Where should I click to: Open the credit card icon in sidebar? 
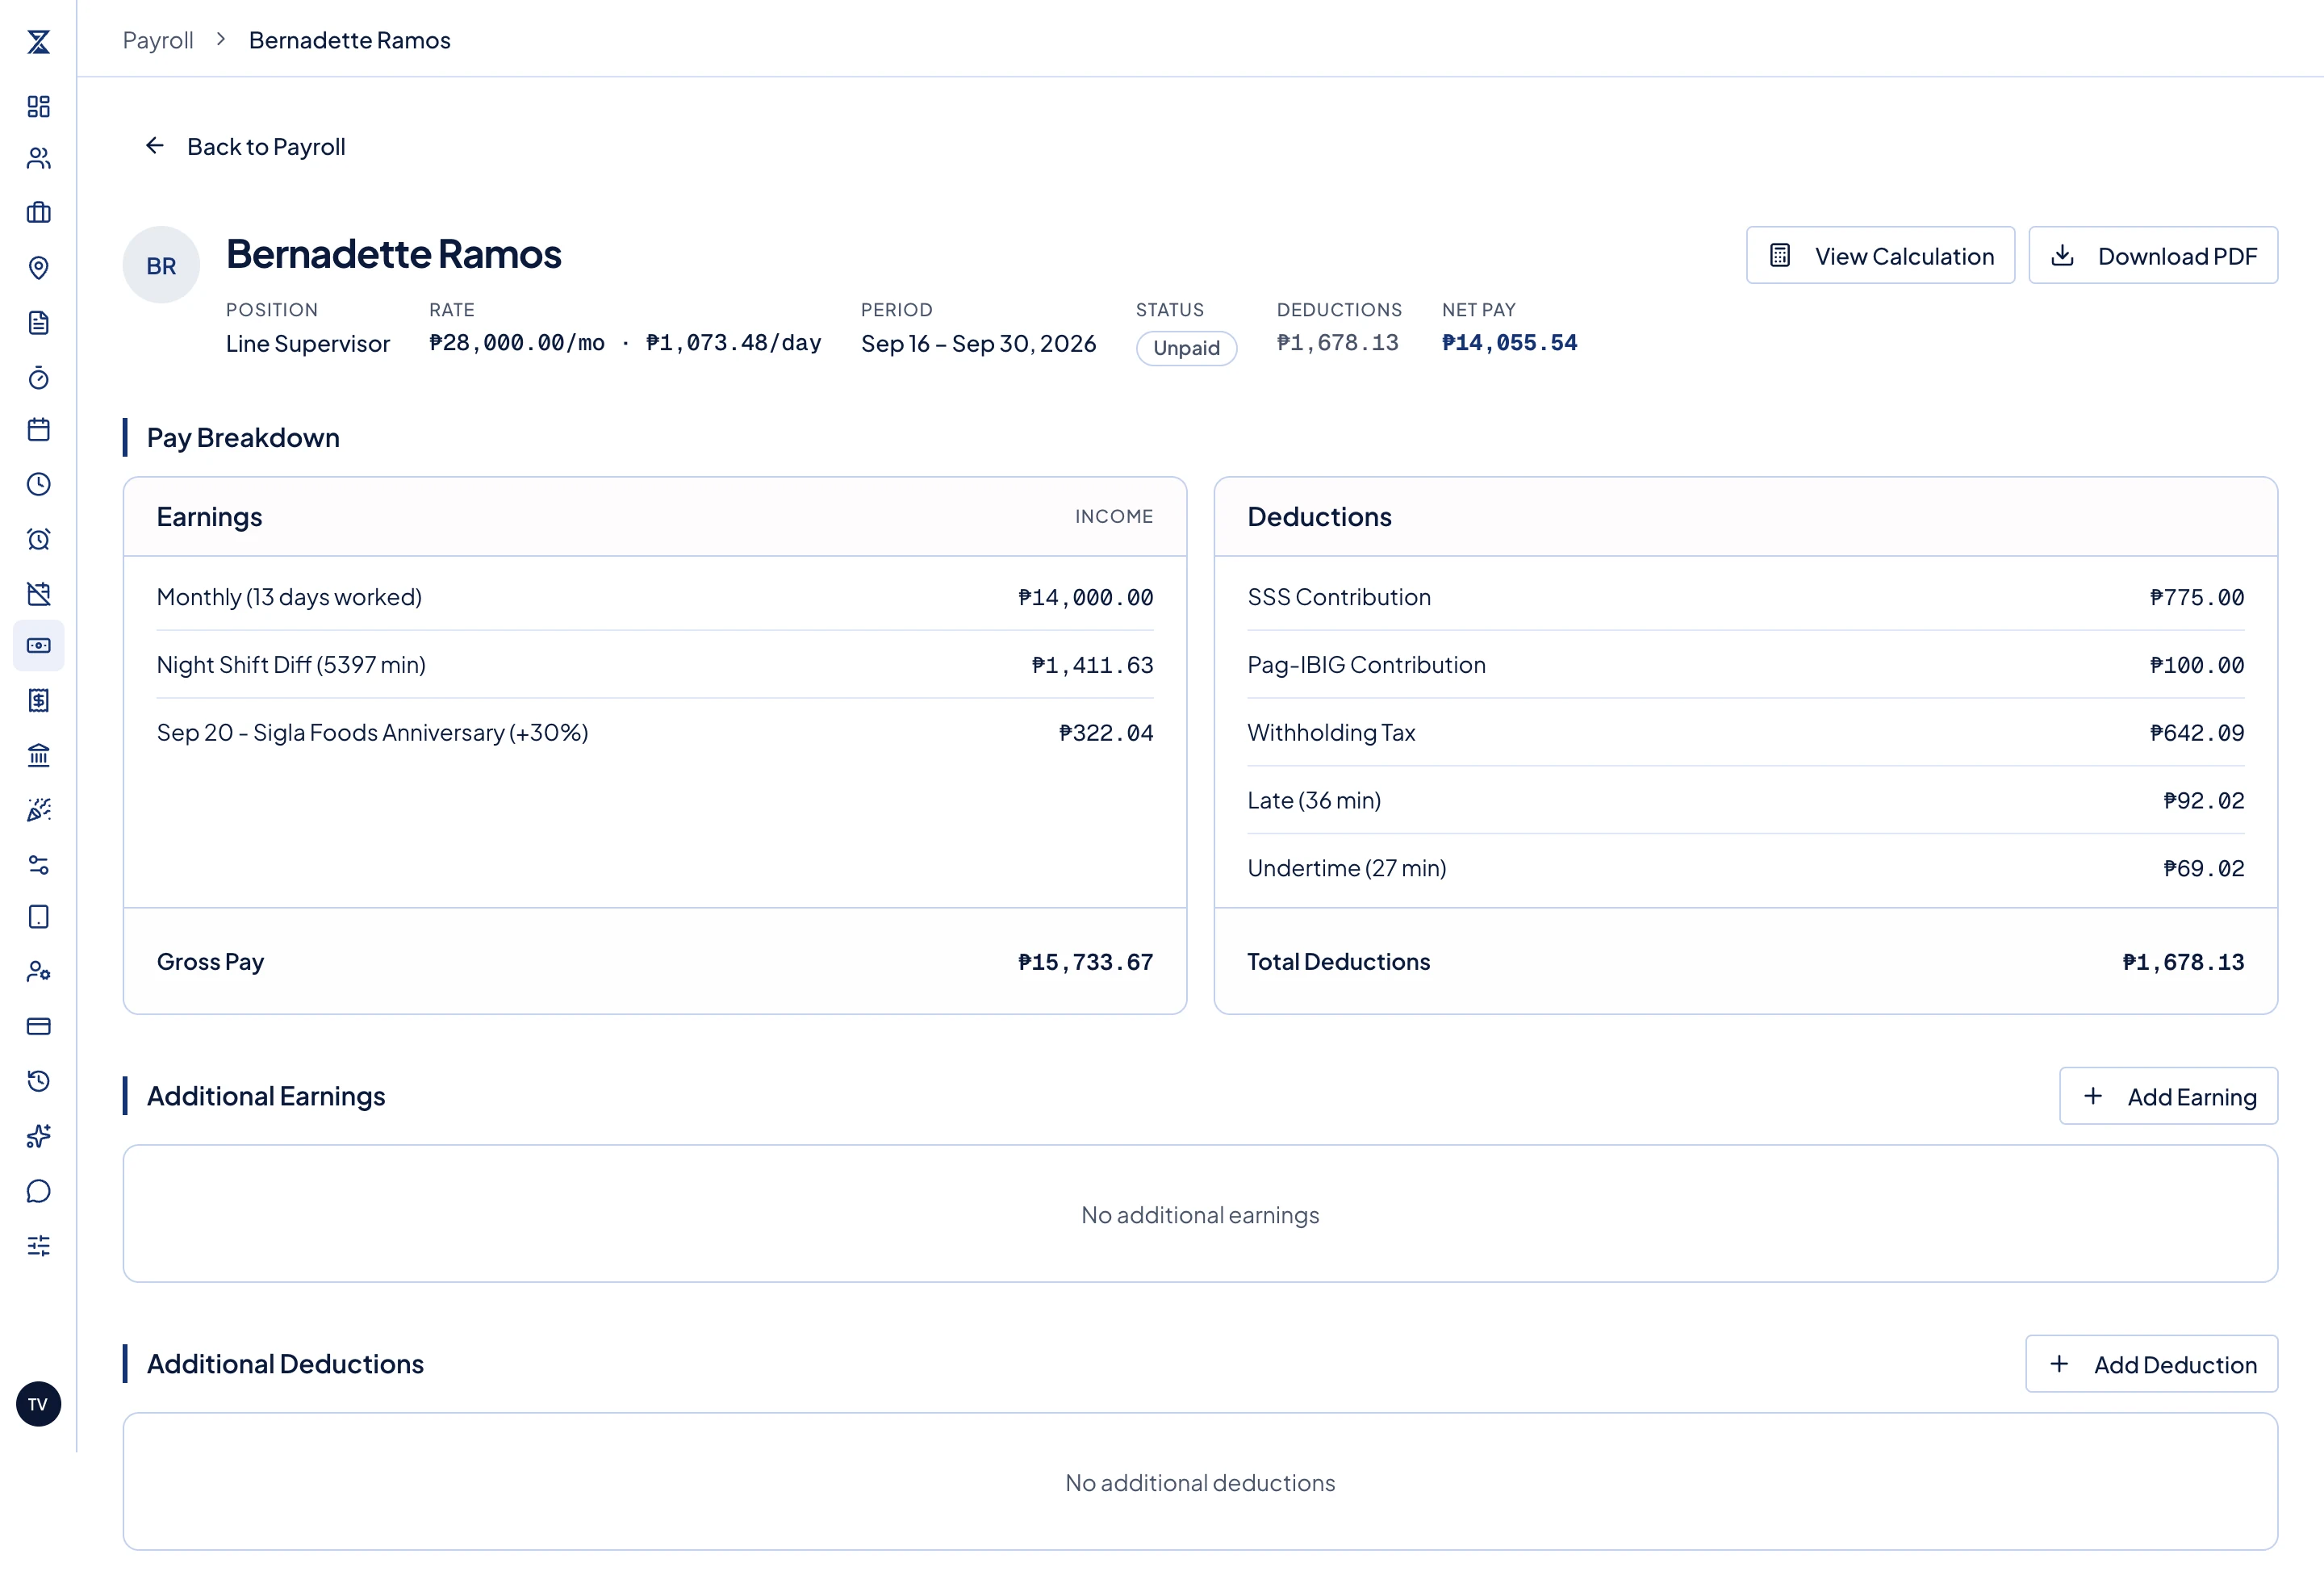pyautogui.click(x=38, y=1027)
